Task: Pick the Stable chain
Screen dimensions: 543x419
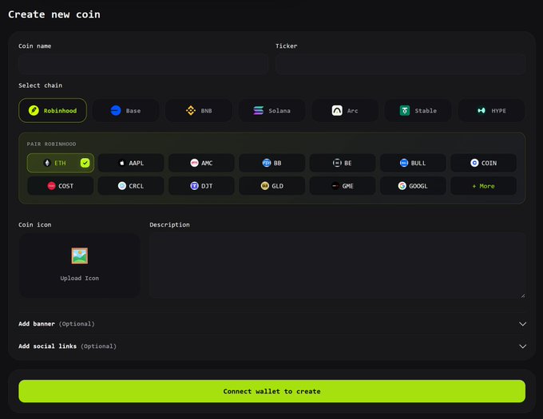Action: 418,110
